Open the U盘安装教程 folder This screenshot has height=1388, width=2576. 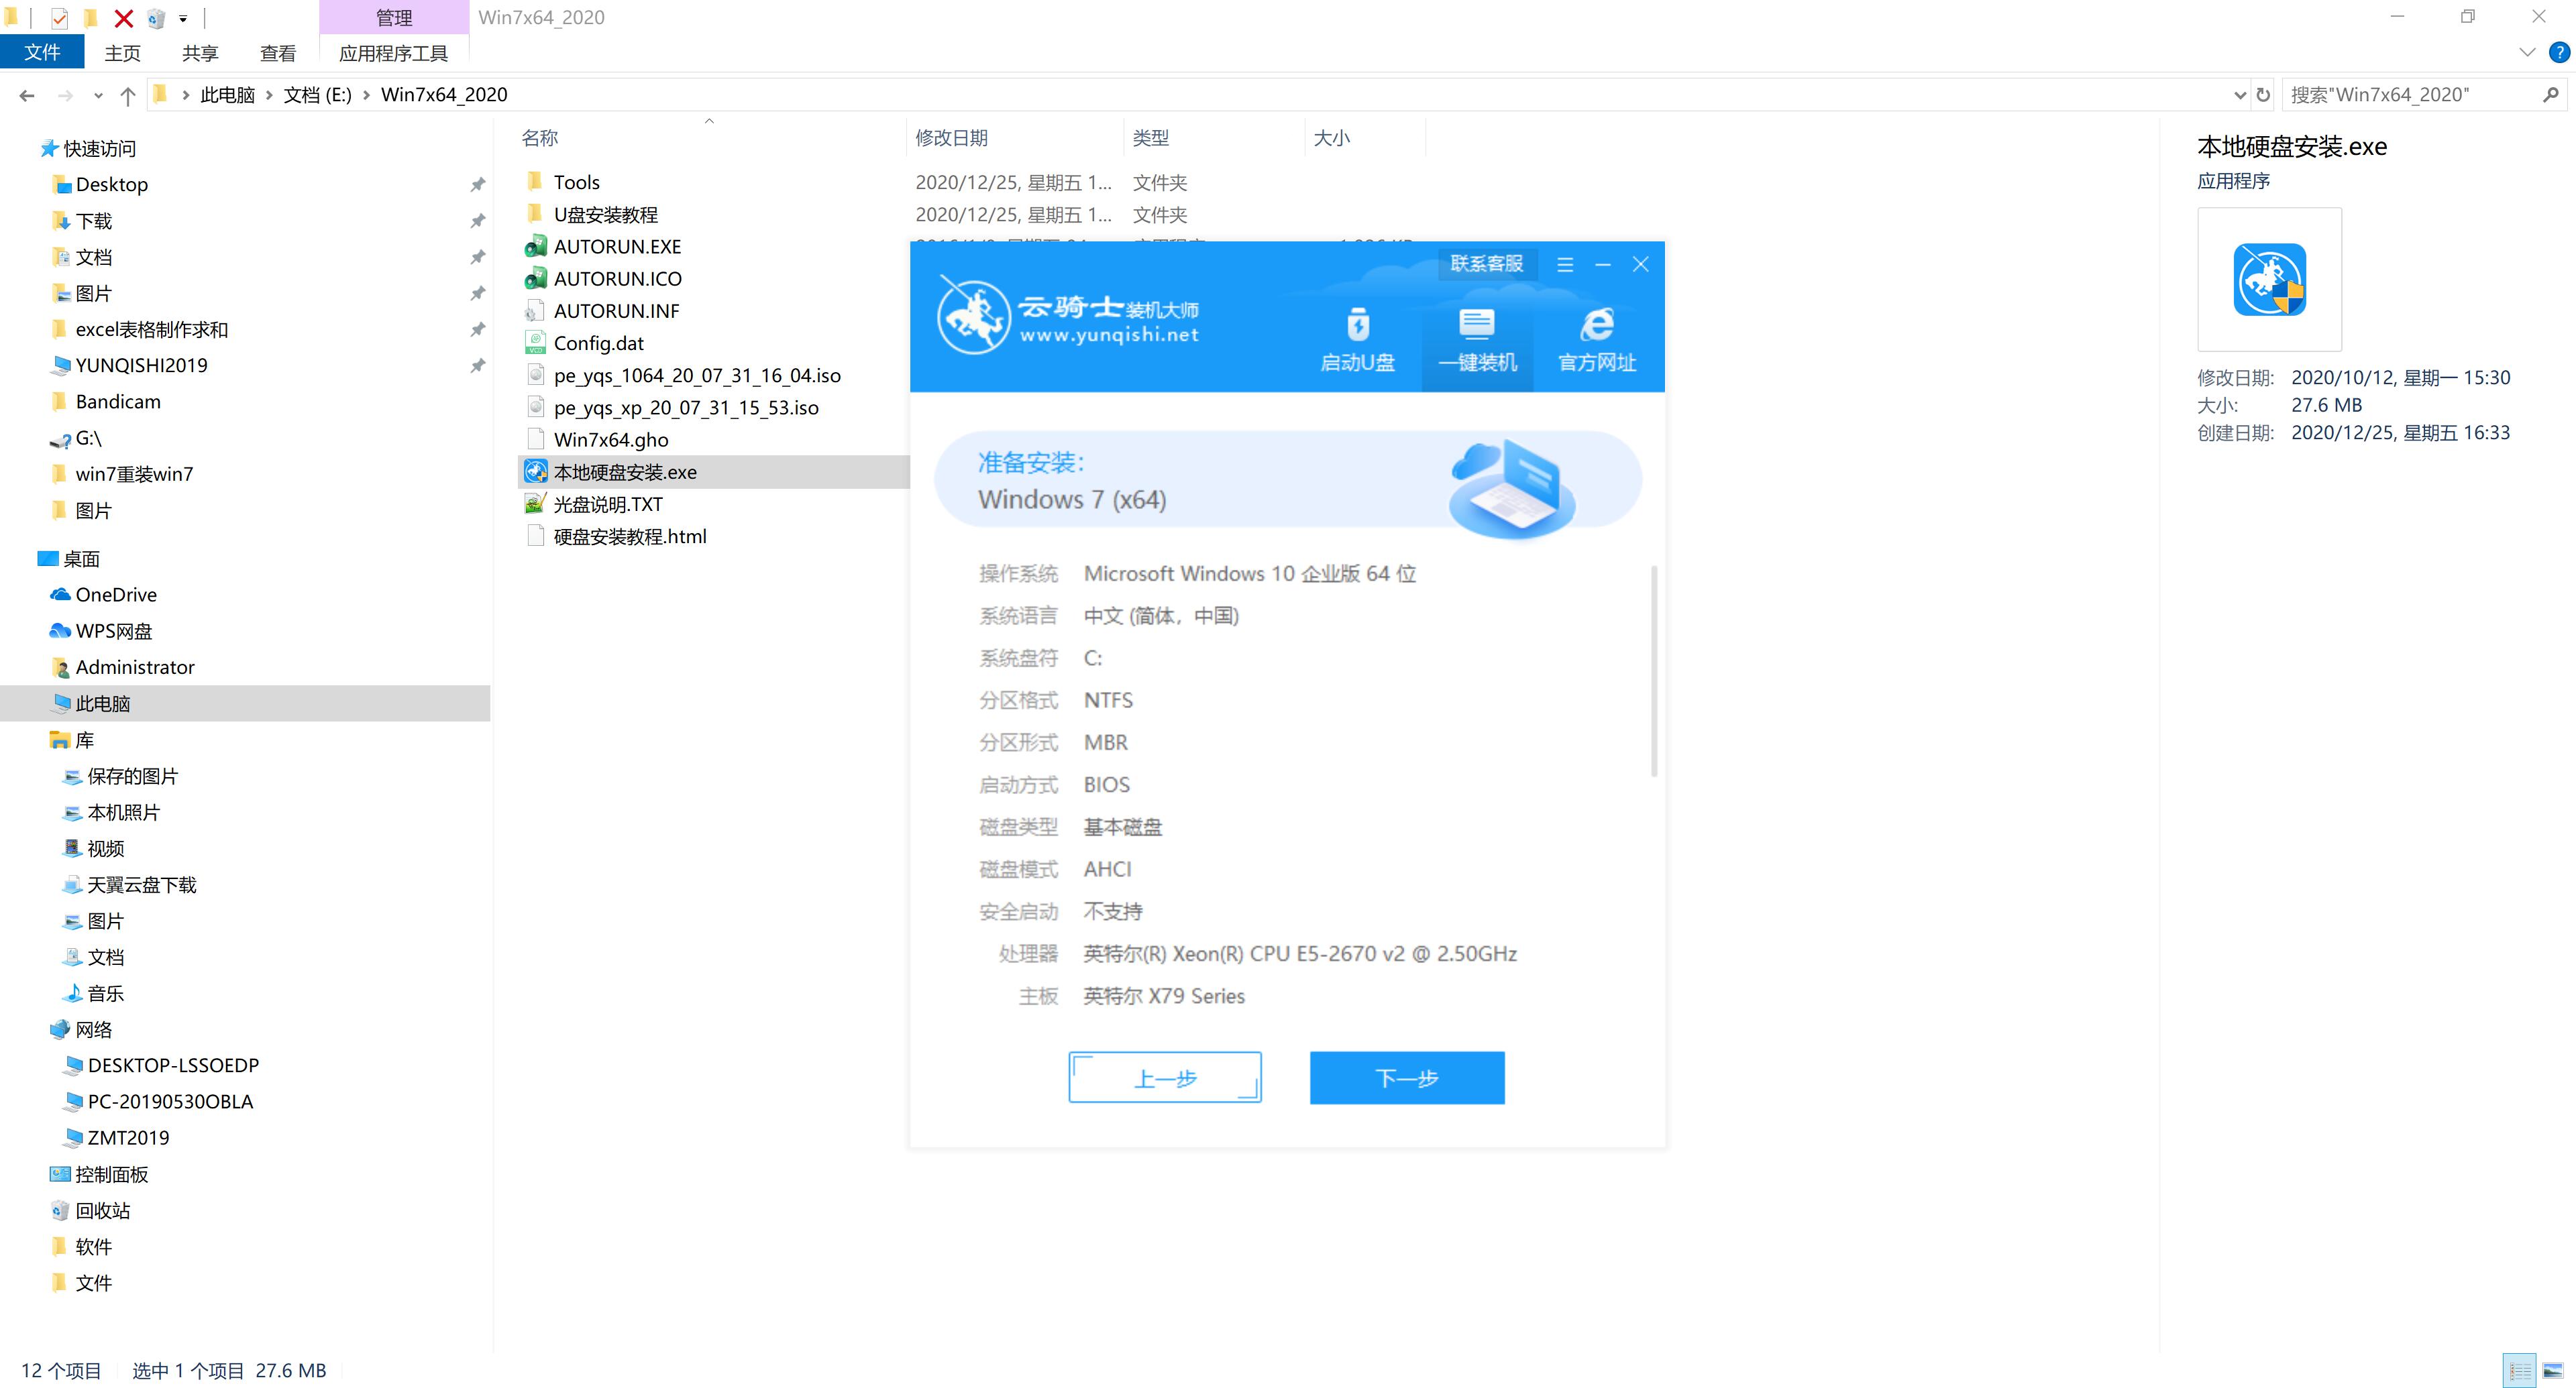pos(607,214)
